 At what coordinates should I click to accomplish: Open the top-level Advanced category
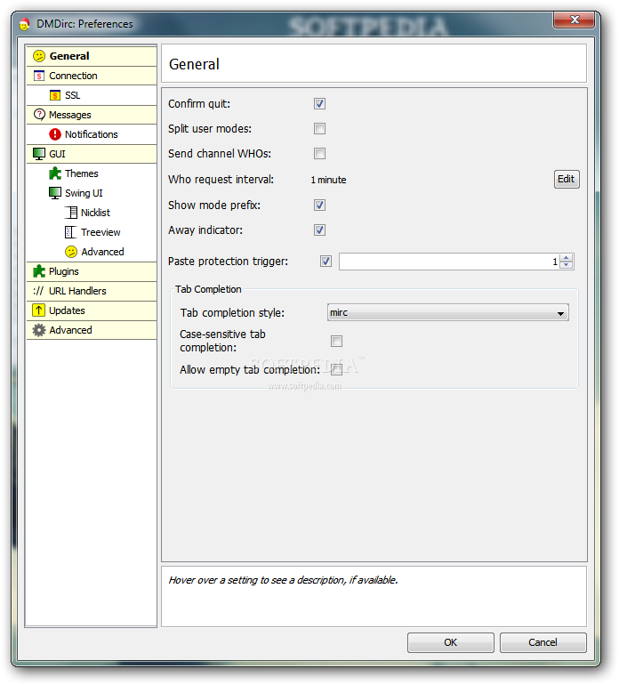pyautogui.click(x=92, y=330)
